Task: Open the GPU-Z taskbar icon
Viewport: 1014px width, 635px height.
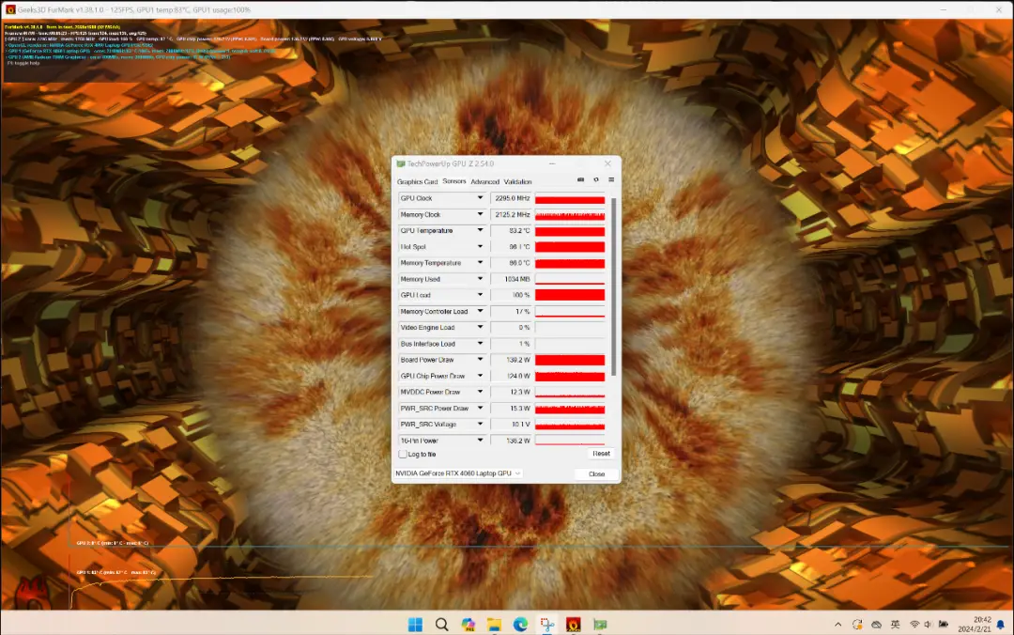Action: coord(599,625)
